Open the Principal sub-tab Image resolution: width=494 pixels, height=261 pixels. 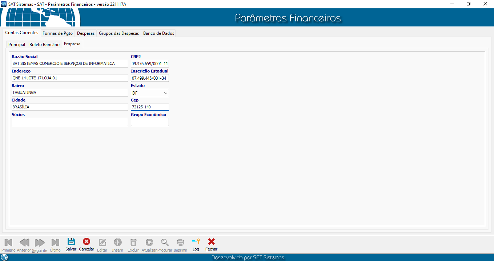tap(17, 45)
